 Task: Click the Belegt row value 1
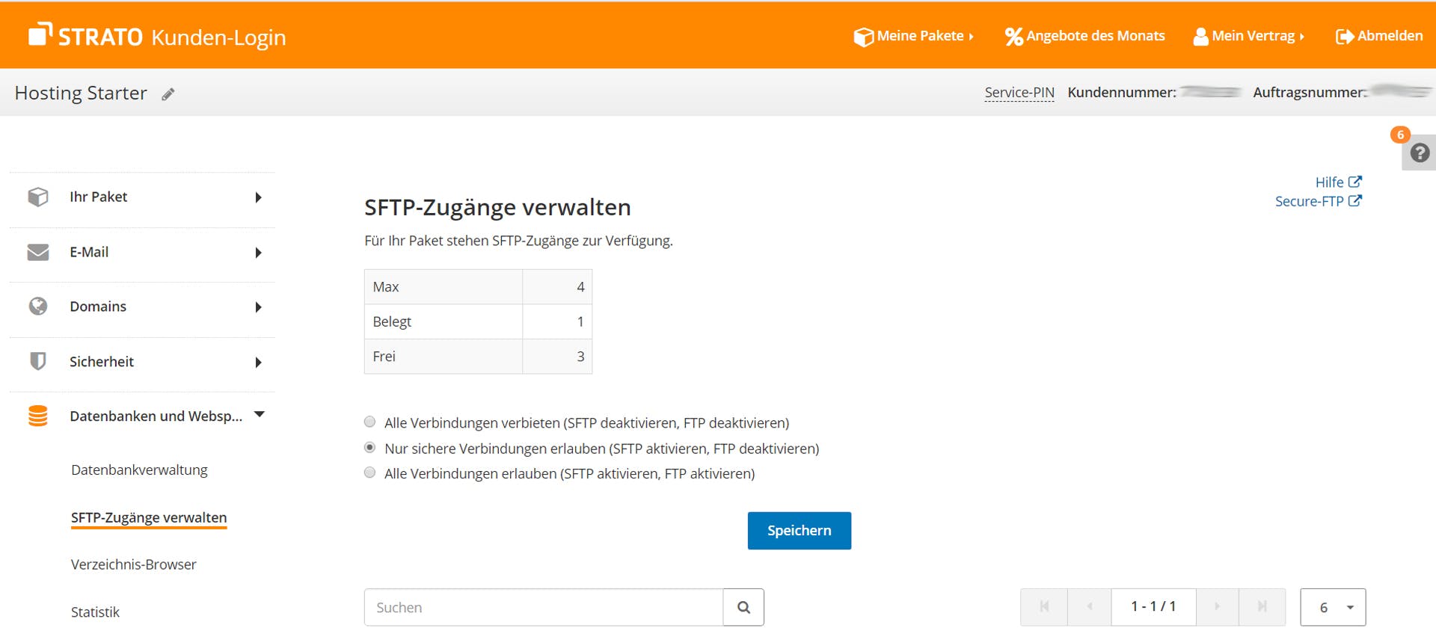[580, 321]
